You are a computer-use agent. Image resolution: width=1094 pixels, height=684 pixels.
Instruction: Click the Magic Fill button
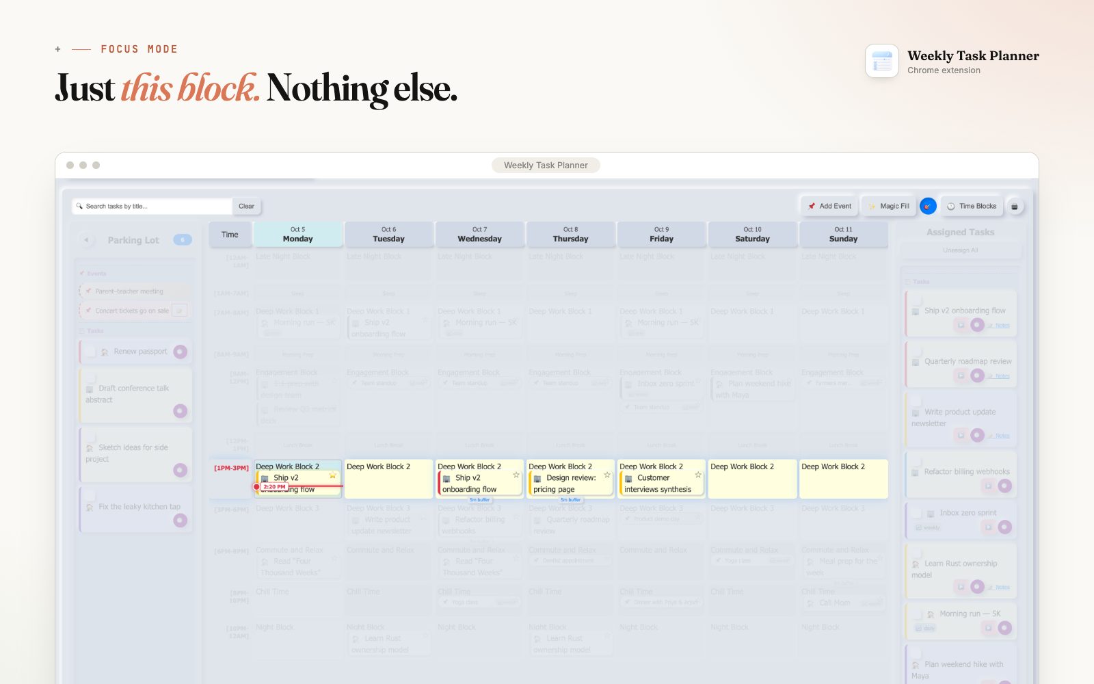(x=888, y=206)
